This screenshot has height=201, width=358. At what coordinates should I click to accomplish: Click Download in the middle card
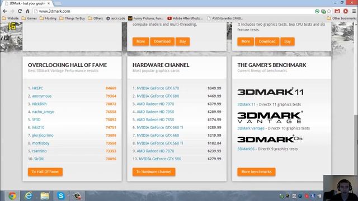click(162, 41)
